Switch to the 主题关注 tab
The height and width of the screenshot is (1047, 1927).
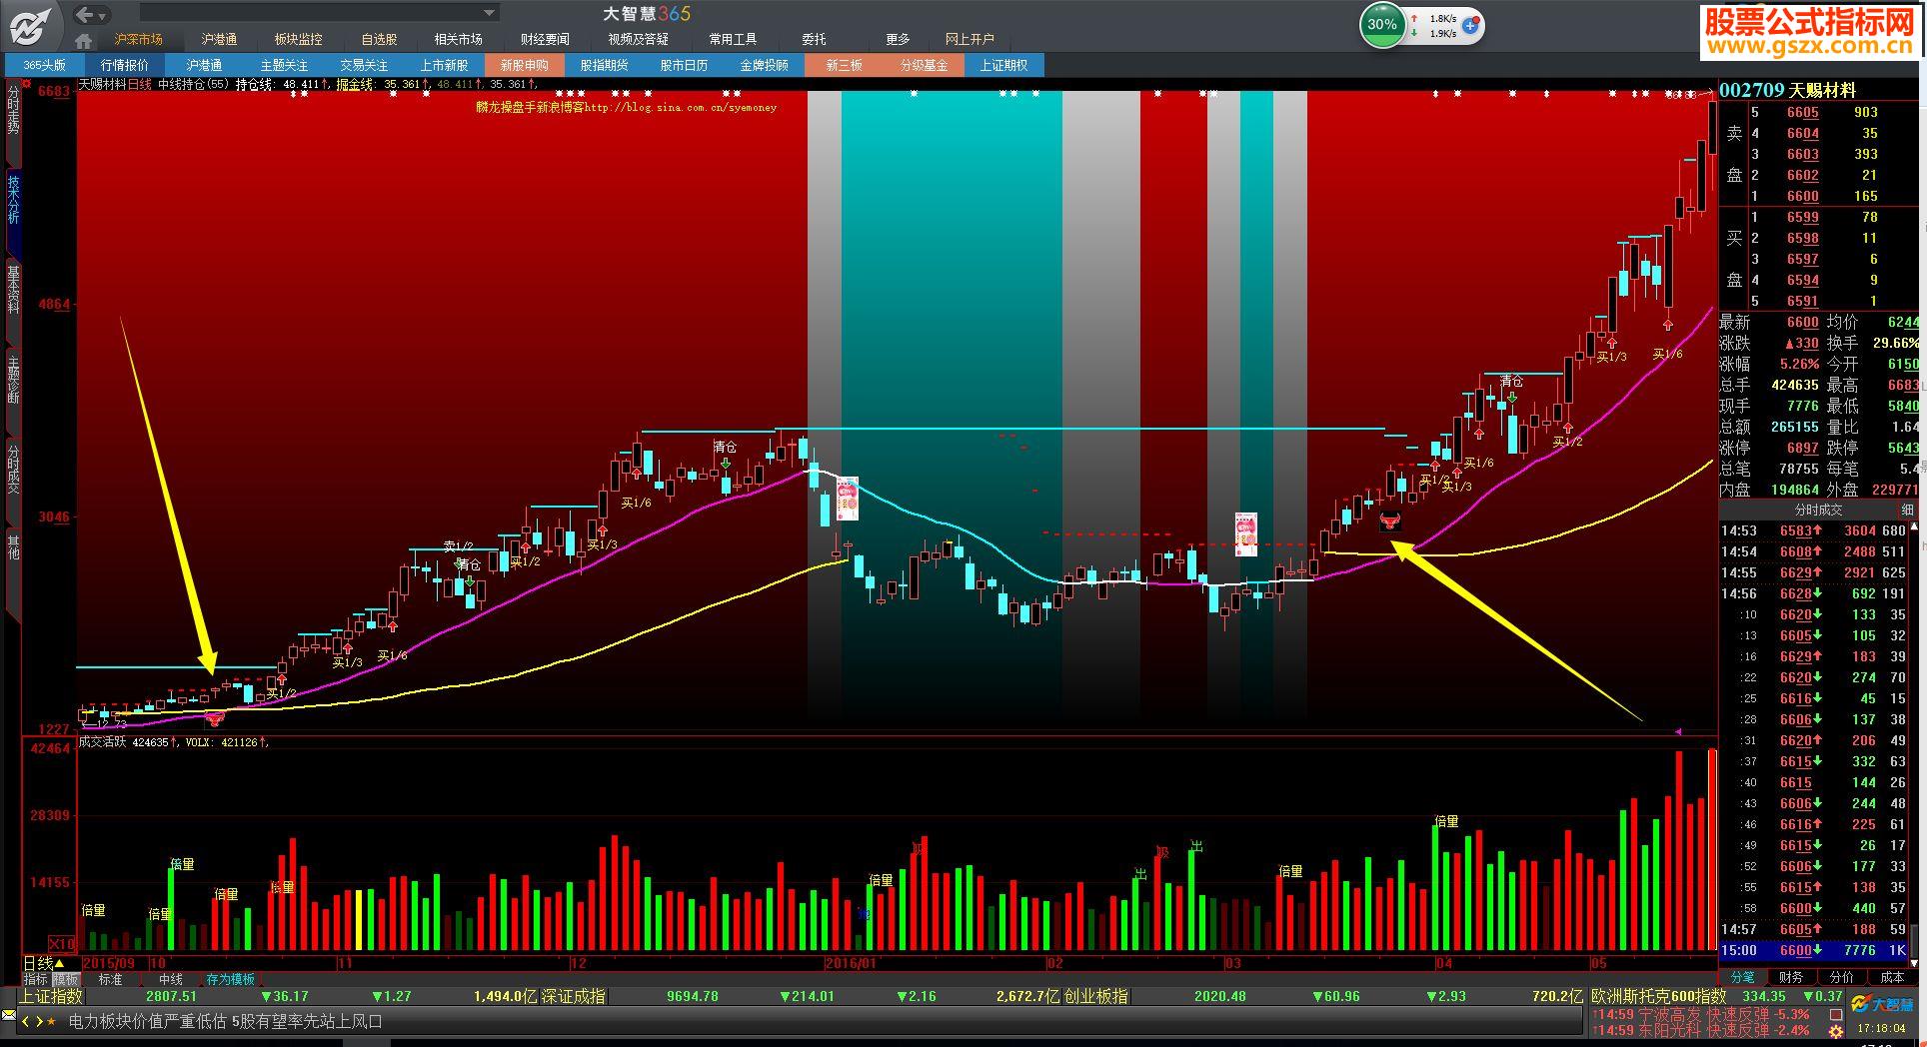[x=285, y=65]
